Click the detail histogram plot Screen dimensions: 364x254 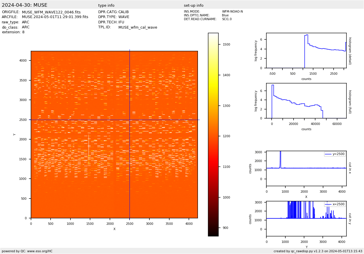tap(306, 51)
